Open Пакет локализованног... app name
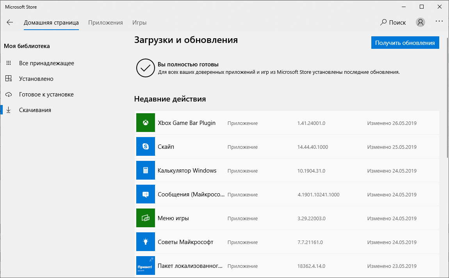449x278 pixels. click(x=190, y=266)
